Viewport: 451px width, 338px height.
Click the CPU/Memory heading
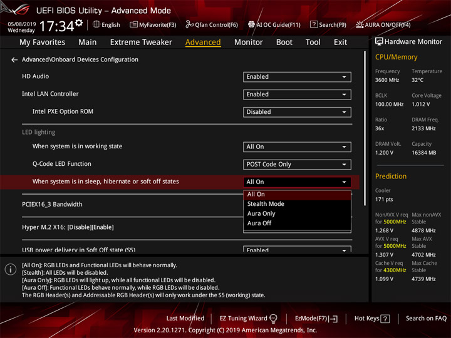[396, 57]
